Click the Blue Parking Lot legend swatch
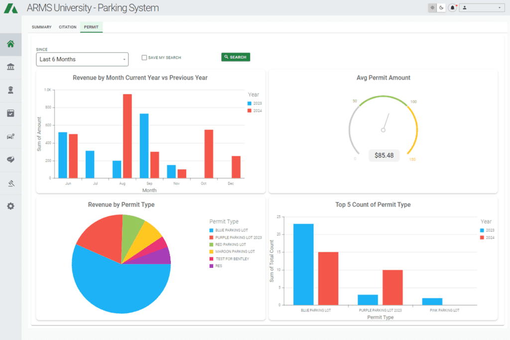The image size is (510, 340). tap(212, 230)
